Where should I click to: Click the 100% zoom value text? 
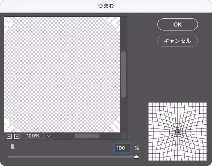tap(33, 136)
